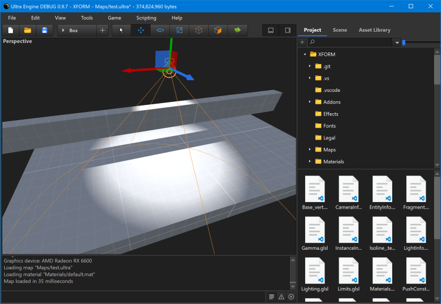Select the Scale tool icon
441x304 pixels.
[x=179, y=30]
